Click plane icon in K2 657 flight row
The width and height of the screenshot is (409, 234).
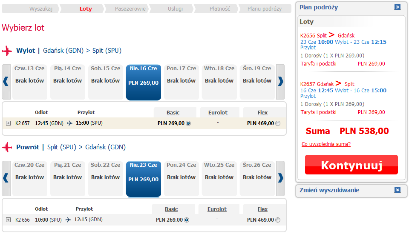coord(70,123)
